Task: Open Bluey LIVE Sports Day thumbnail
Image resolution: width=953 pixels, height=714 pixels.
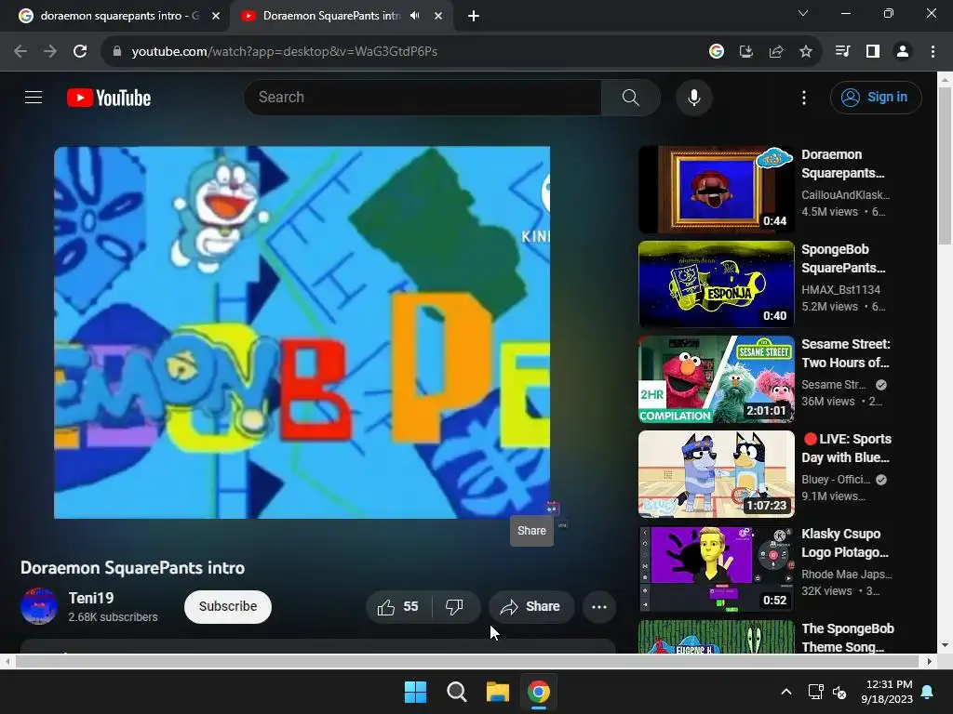Action: [x=716, y=473]
